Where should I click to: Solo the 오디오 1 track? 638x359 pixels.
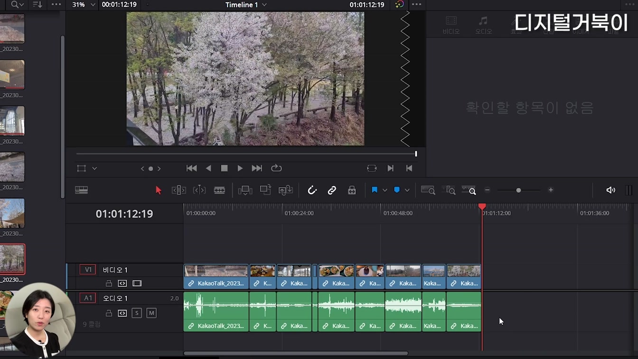click(137, 313)
